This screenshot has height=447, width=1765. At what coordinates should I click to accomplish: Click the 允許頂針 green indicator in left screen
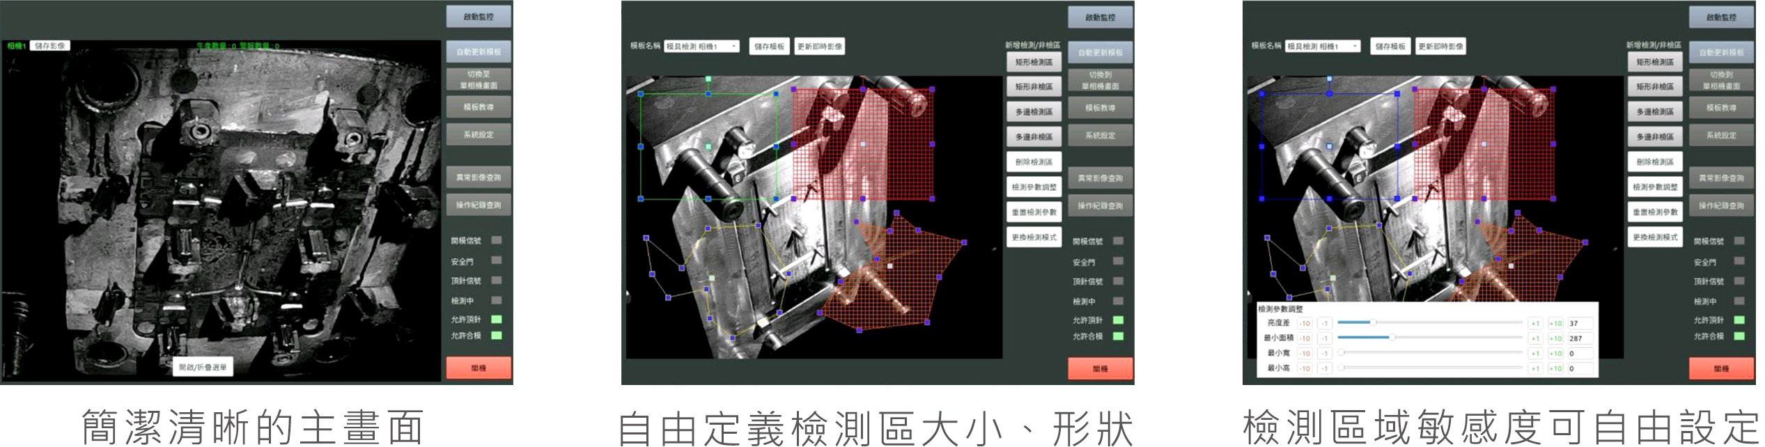(x=497, y=320)
